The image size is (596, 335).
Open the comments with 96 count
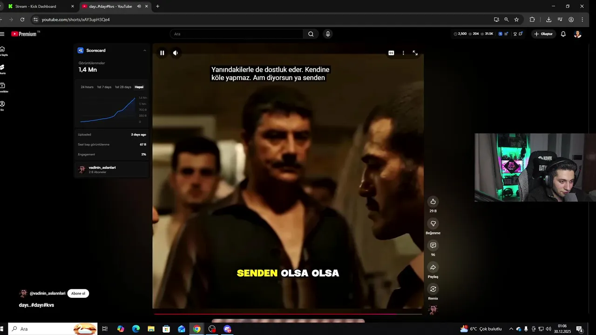pos(433,245)
